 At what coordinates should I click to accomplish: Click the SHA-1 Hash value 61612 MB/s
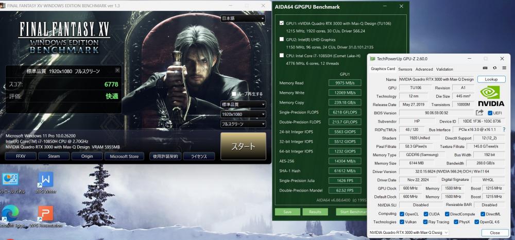coord(345,170)
